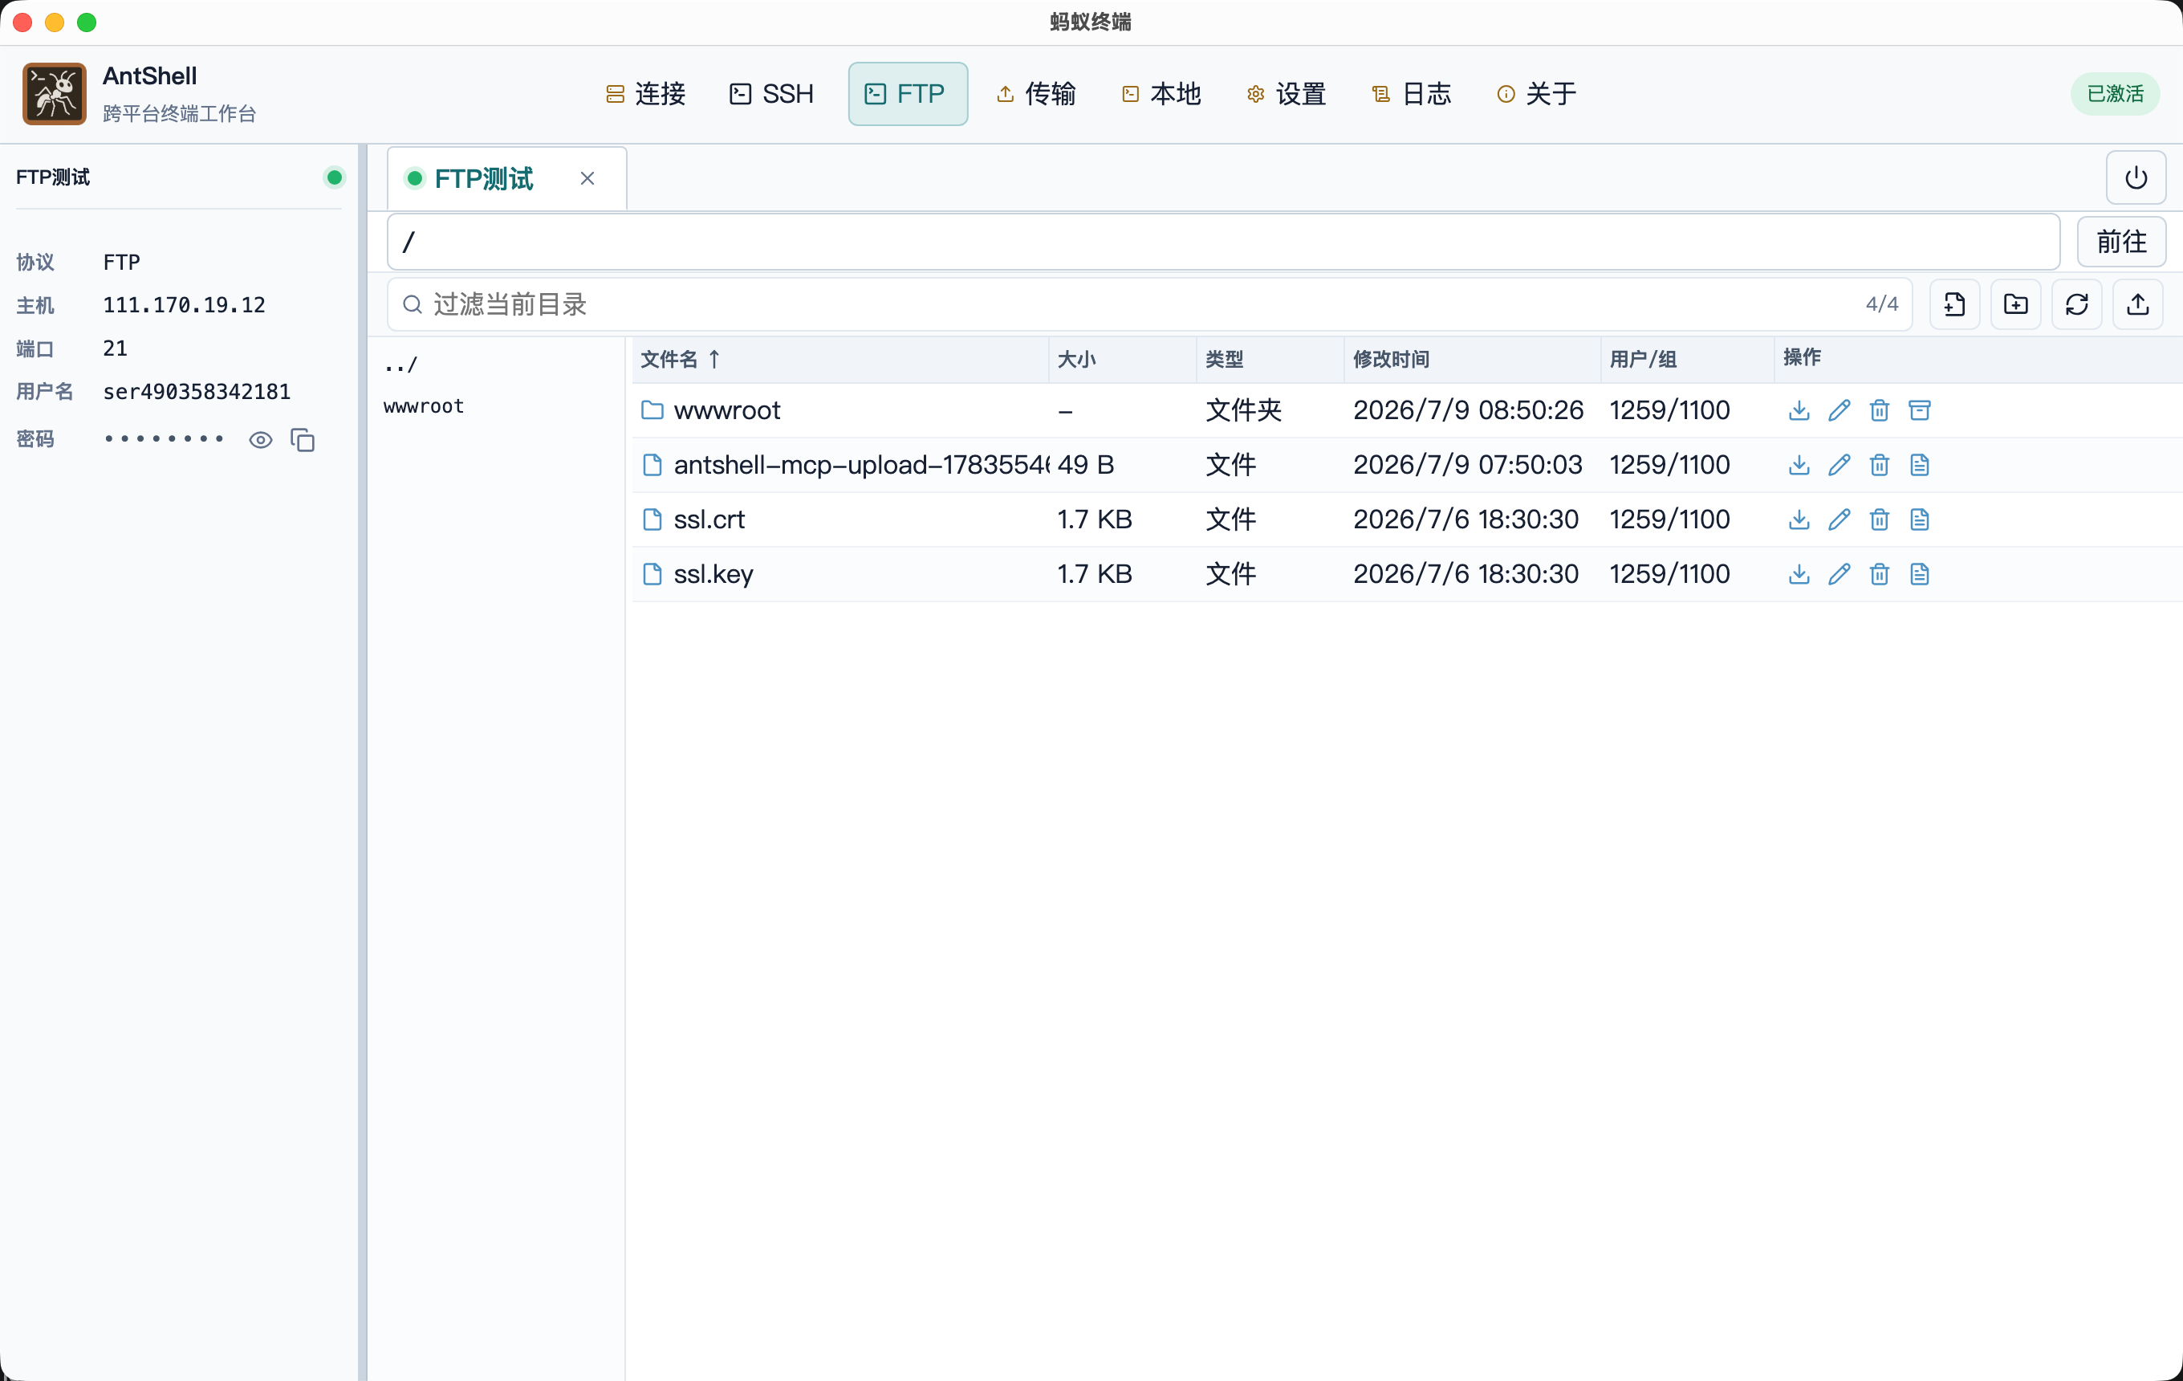The image size is (2183, 1381).
Task: Create a new folder icon
Action: pyautogui.click(x=2015, y=304)
